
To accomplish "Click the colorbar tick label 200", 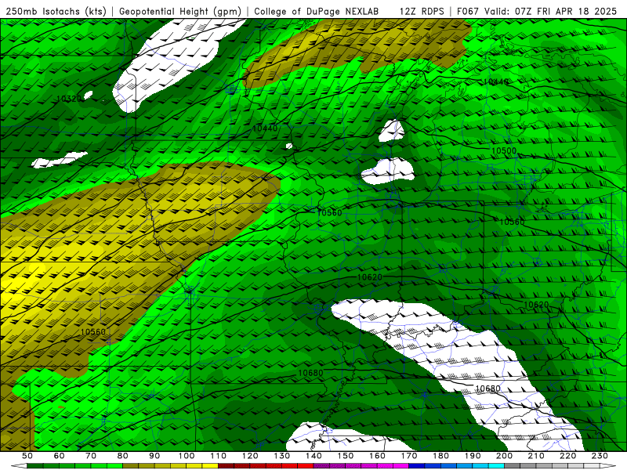I will point(504,456).
